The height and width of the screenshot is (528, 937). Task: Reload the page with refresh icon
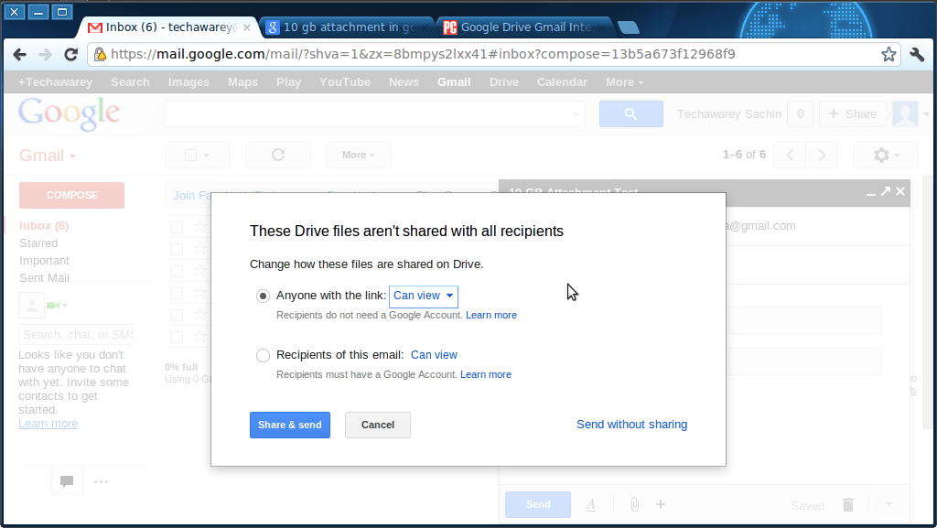(x=70, y=54)
